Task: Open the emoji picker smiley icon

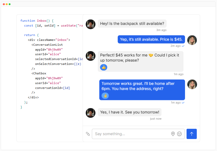Action: (x=179, y=134)
